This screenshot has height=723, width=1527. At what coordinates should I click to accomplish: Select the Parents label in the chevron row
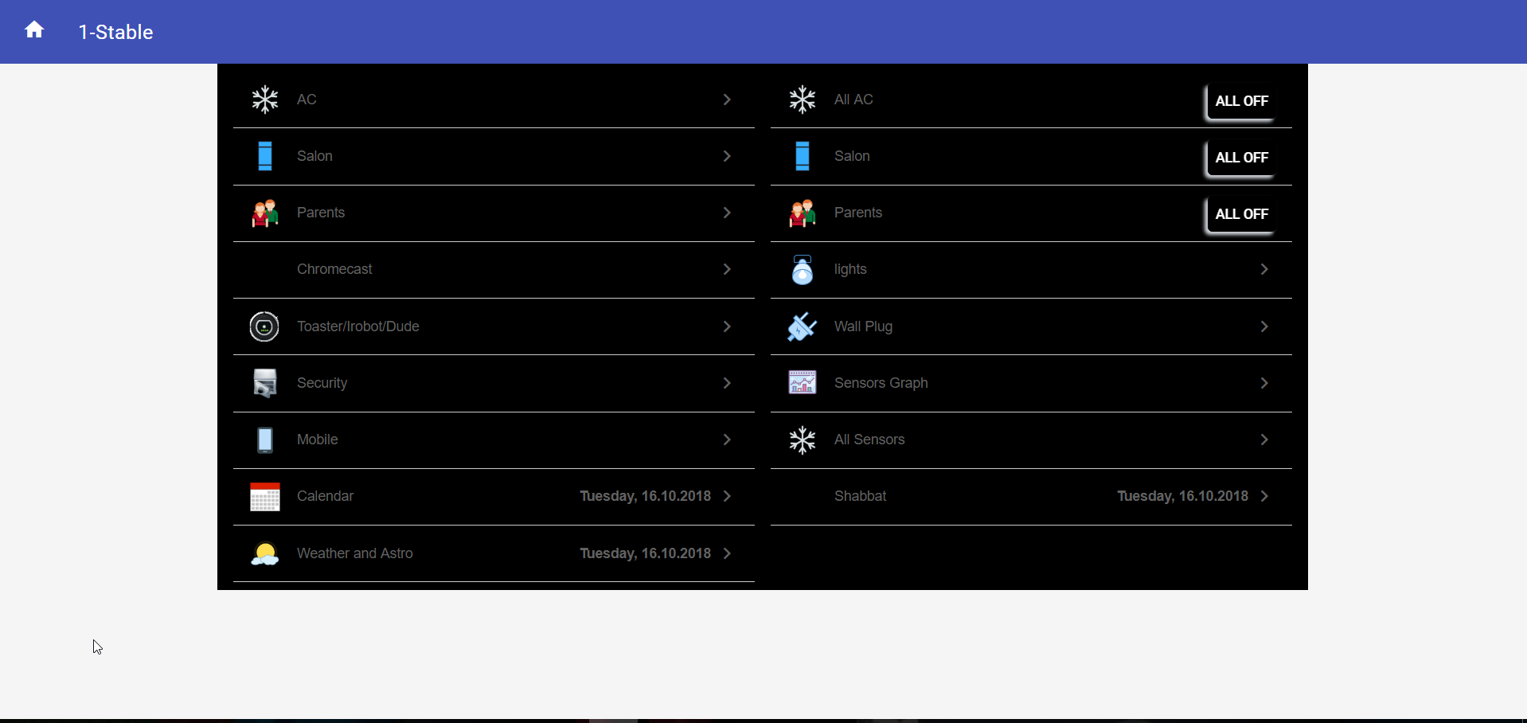pos(321,213)
